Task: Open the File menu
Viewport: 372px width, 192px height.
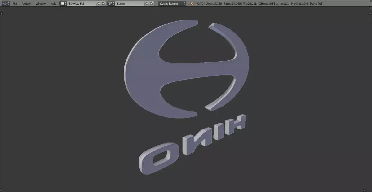Action: pos(15,3)
